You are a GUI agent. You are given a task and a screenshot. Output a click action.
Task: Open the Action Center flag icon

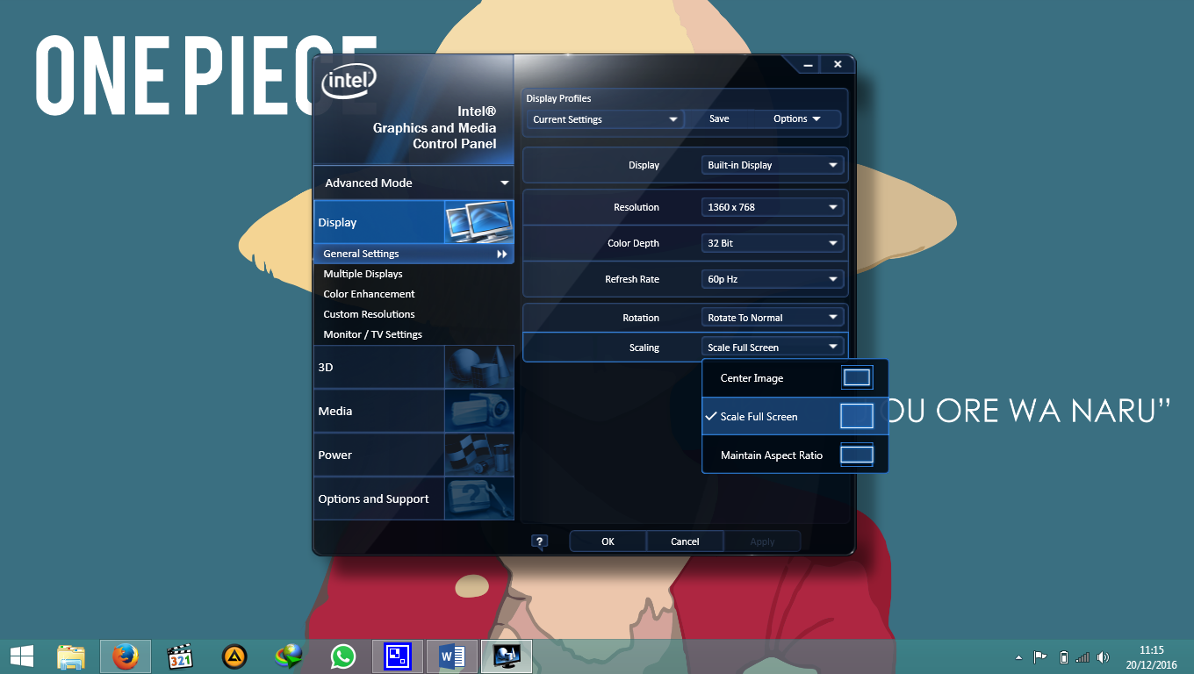click(x=1040, y=656)
